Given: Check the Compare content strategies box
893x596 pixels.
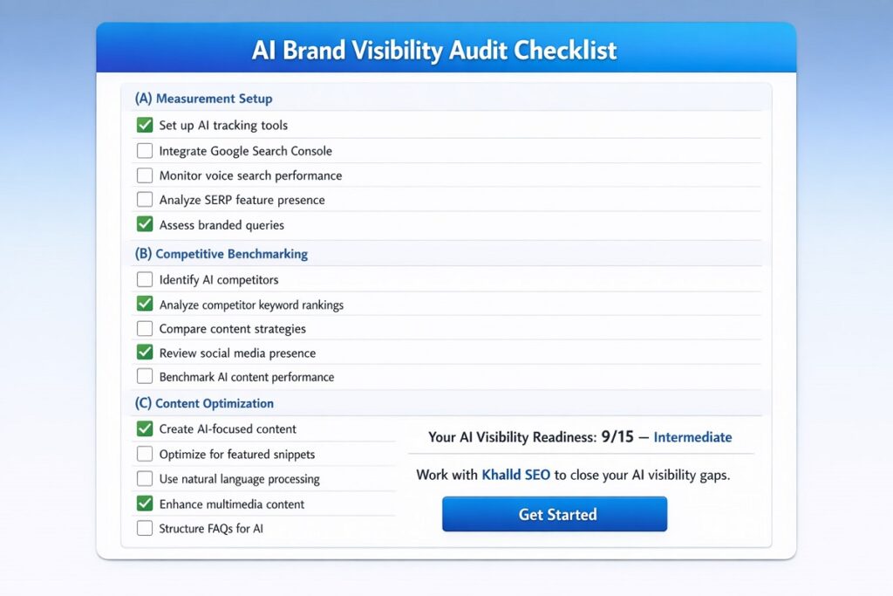Looking at the screenshot, I should pos(145,329).
